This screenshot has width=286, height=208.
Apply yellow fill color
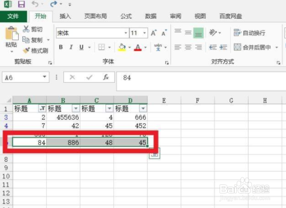122,47
